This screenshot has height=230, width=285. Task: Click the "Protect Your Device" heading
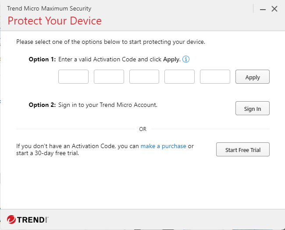[x=54, y=21]
